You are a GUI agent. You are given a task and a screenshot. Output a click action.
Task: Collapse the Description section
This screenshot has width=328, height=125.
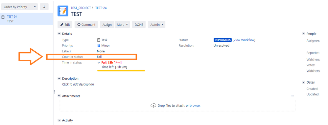tap(59, 79)
